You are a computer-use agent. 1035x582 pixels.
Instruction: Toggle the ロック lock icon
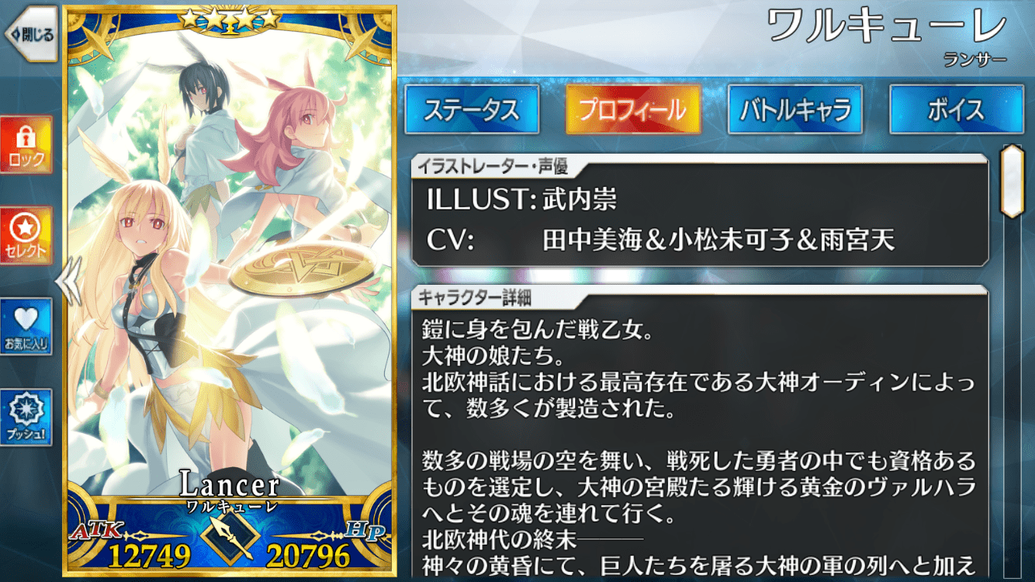point(26,145)
